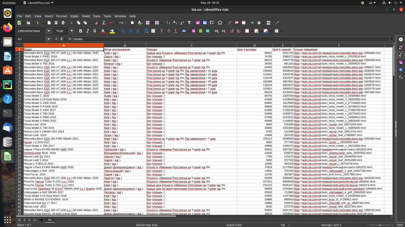The image size is (405, 227).
Task: Toggle Bold formatting
Action: (x=81, y=31)
